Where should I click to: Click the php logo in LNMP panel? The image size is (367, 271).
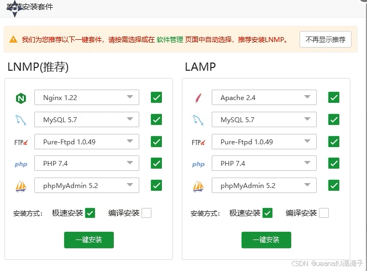click(x=21, y=164)
